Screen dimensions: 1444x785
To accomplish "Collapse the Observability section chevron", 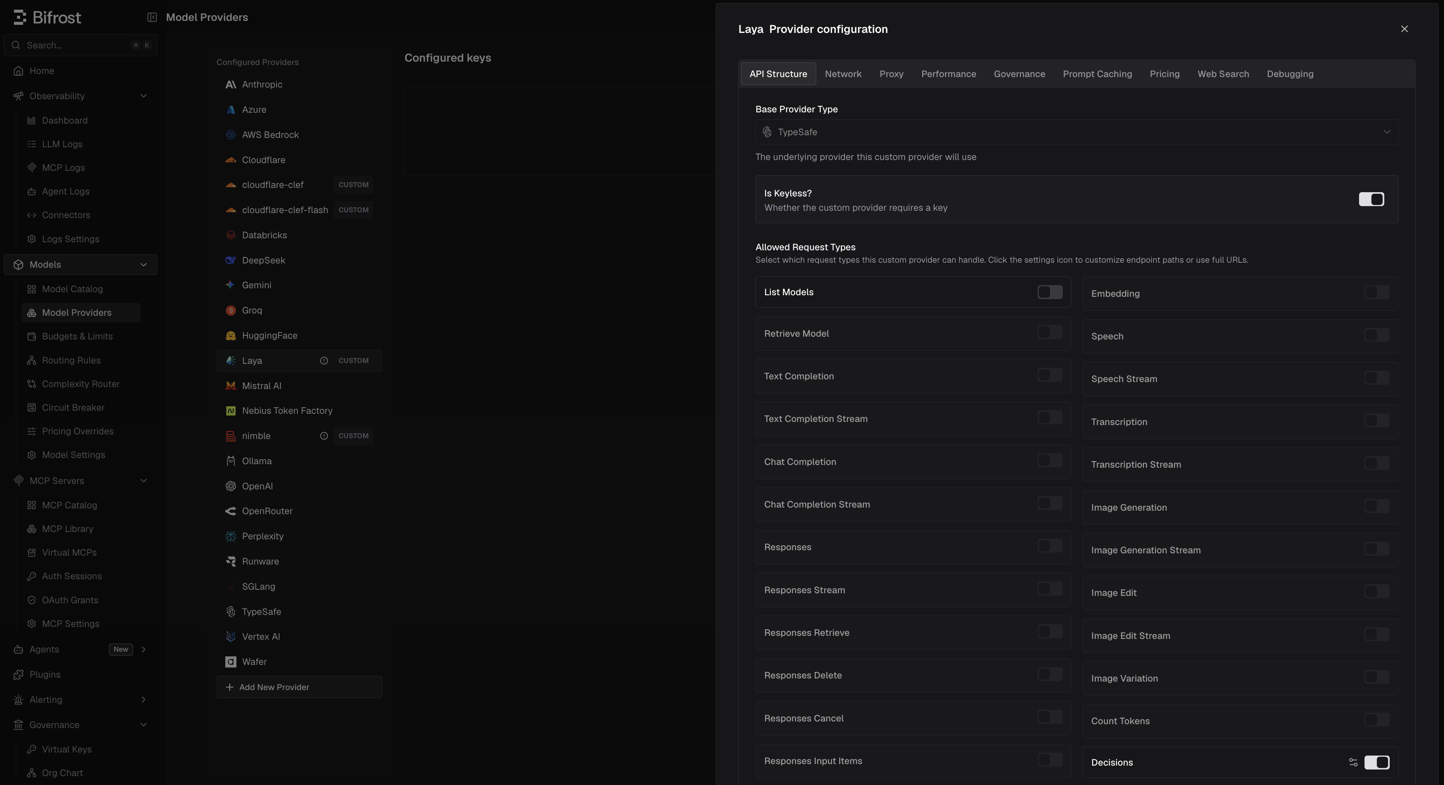I will (143, 96).
